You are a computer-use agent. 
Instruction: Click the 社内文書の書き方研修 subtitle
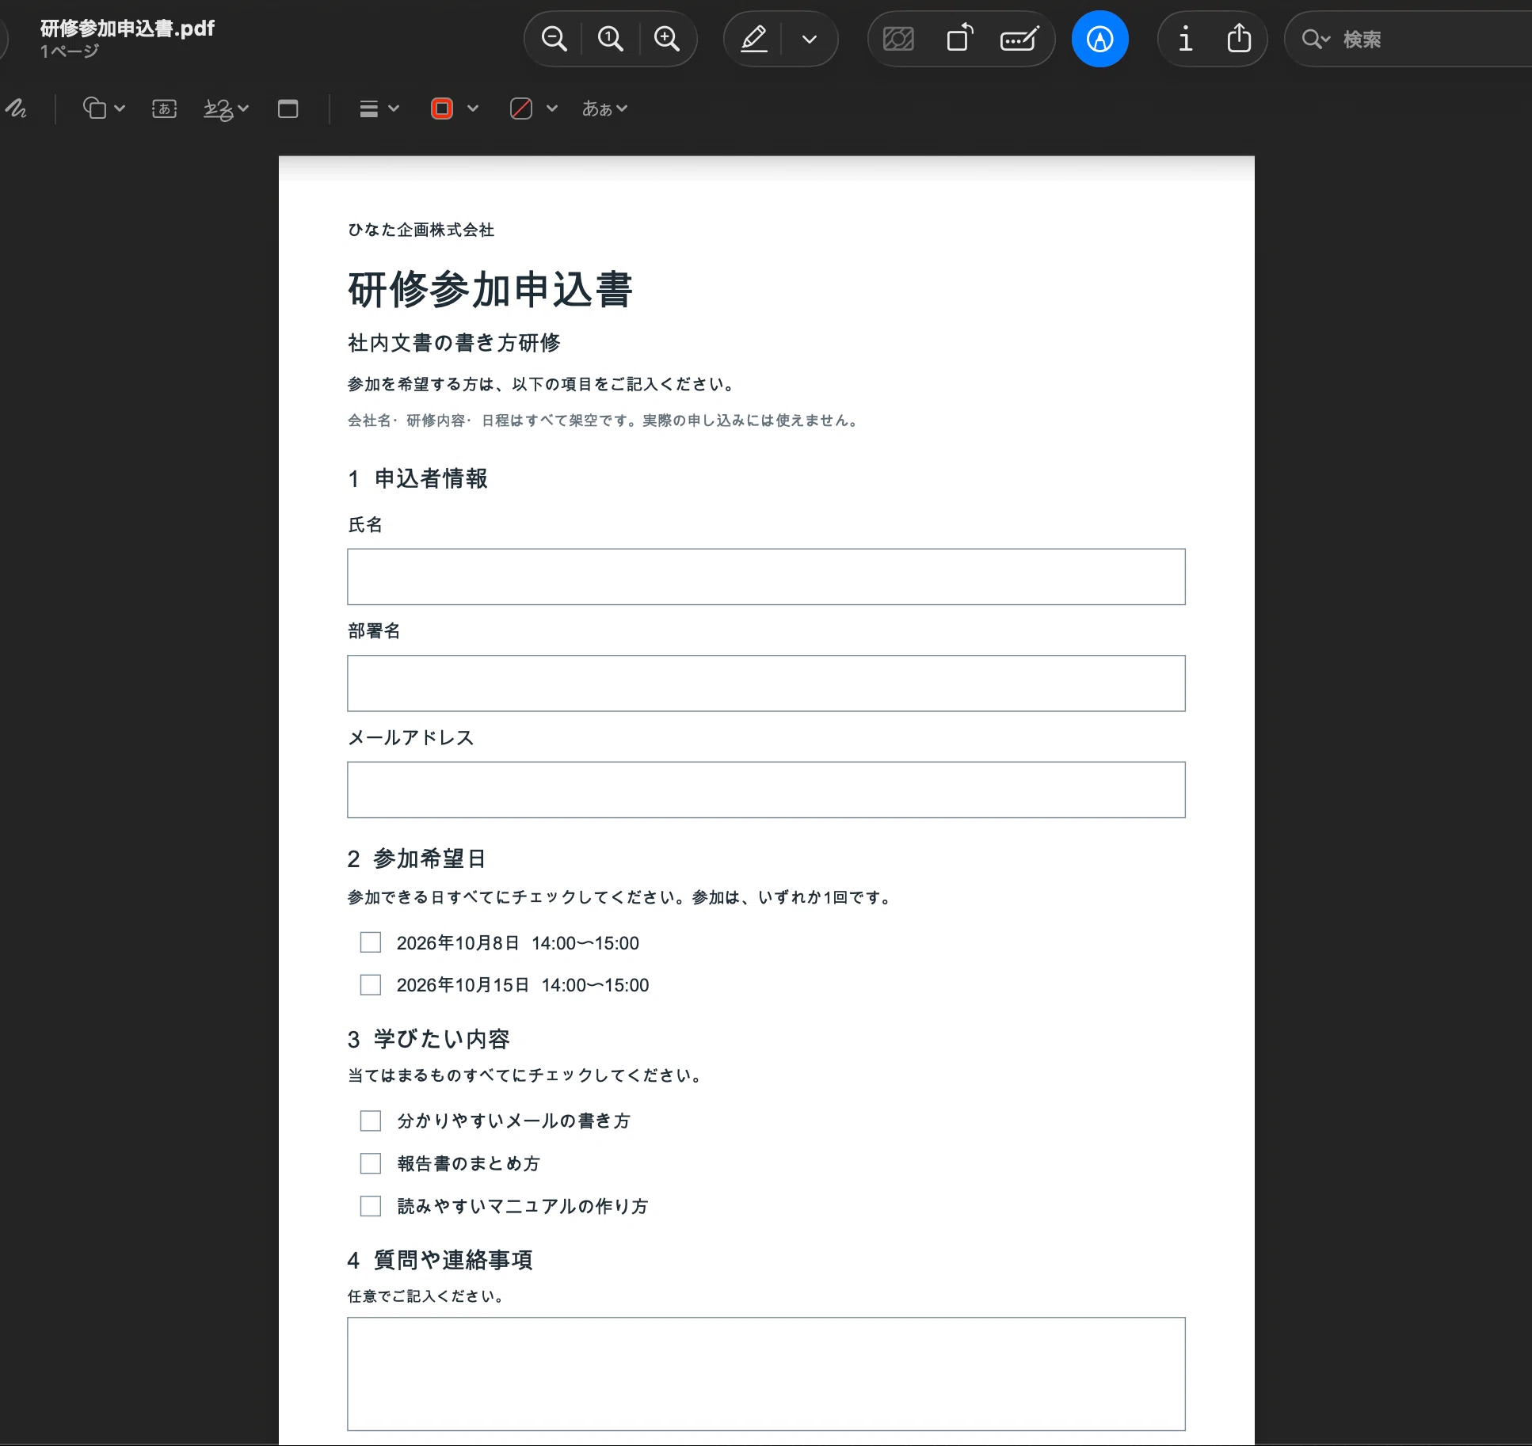(454, 343)
